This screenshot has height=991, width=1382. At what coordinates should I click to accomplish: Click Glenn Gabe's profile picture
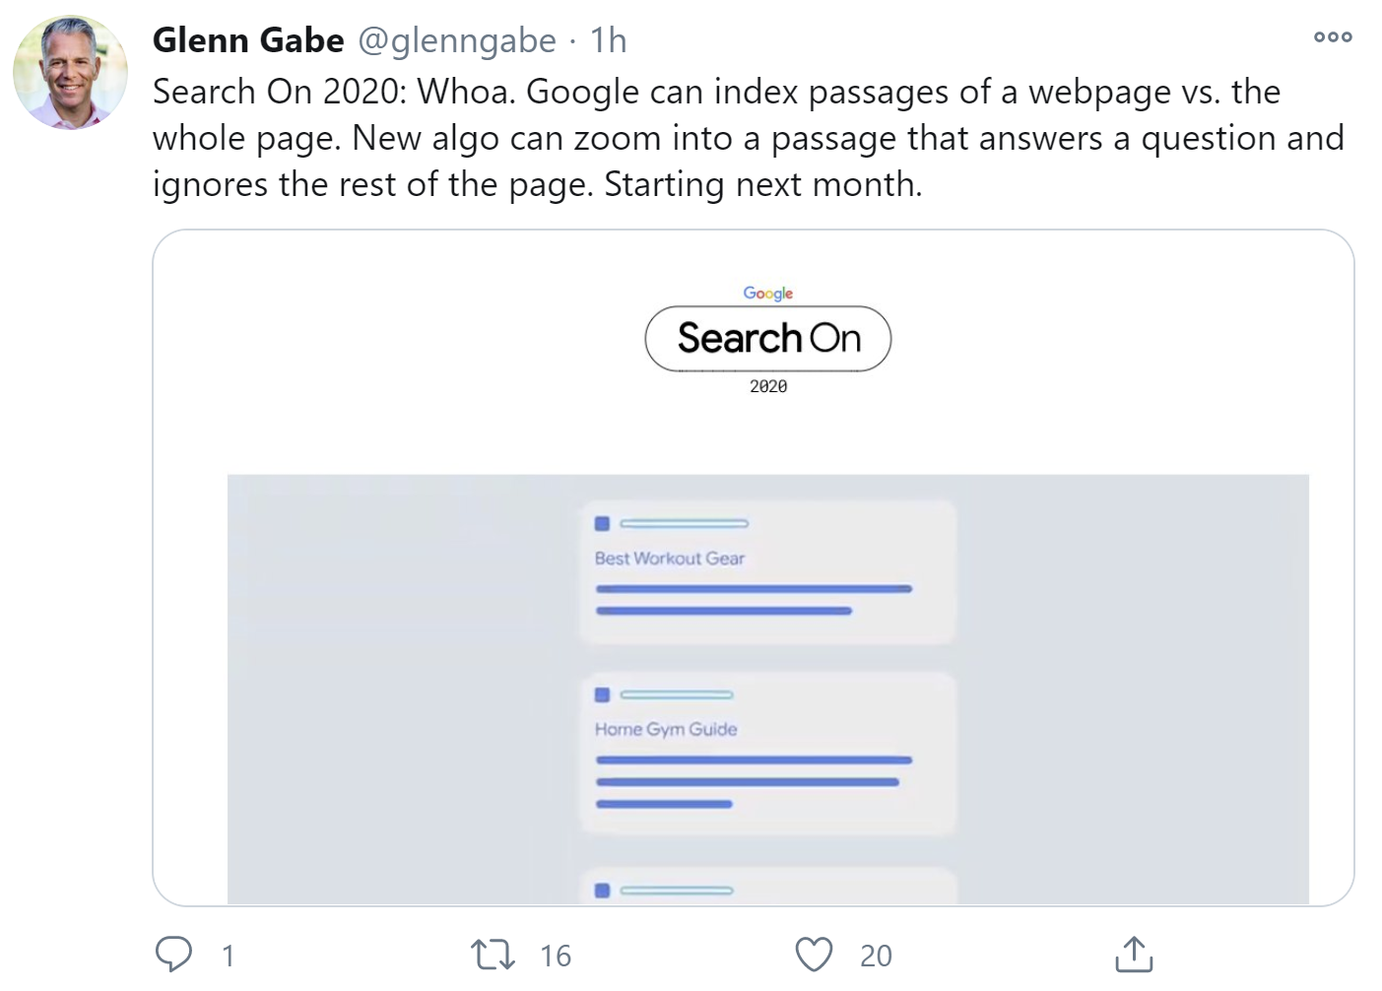(x=70, y=70)
